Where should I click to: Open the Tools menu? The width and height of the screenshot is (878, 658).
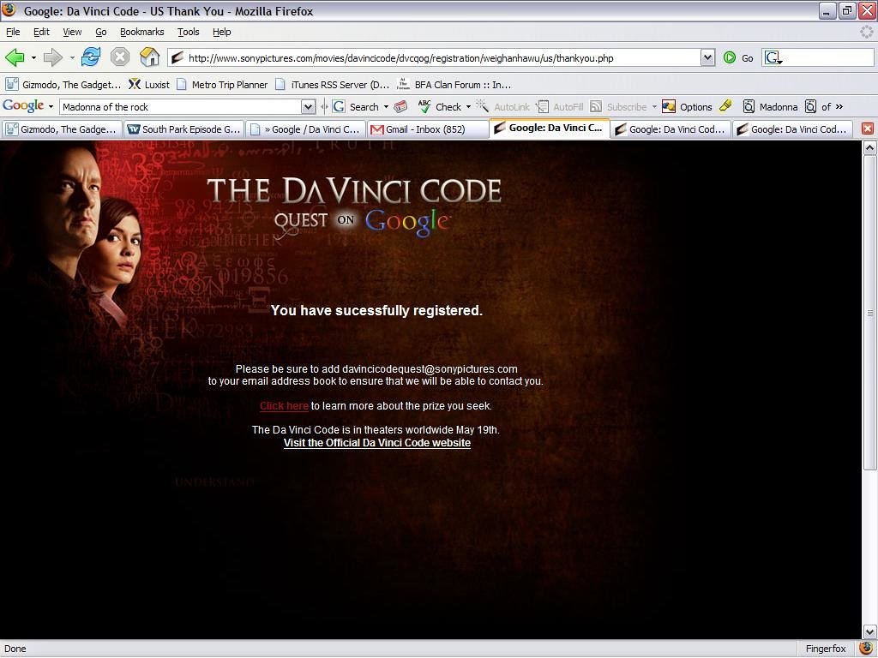tap(189, 32)
